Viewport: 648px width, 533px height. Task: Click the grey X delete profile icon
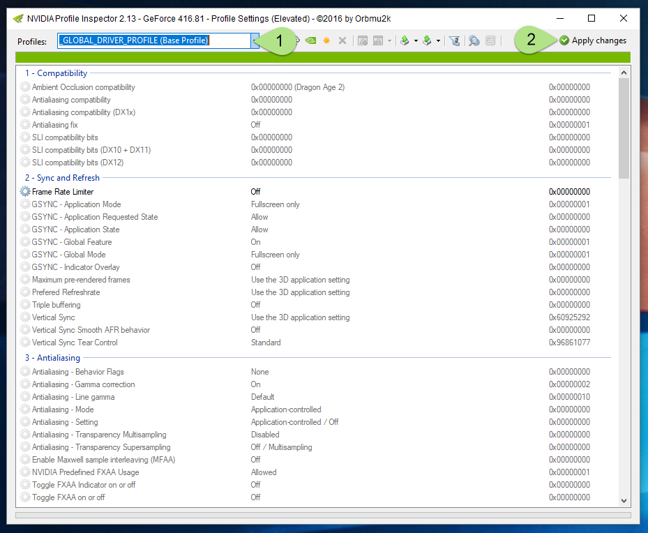tap(342, 40)
